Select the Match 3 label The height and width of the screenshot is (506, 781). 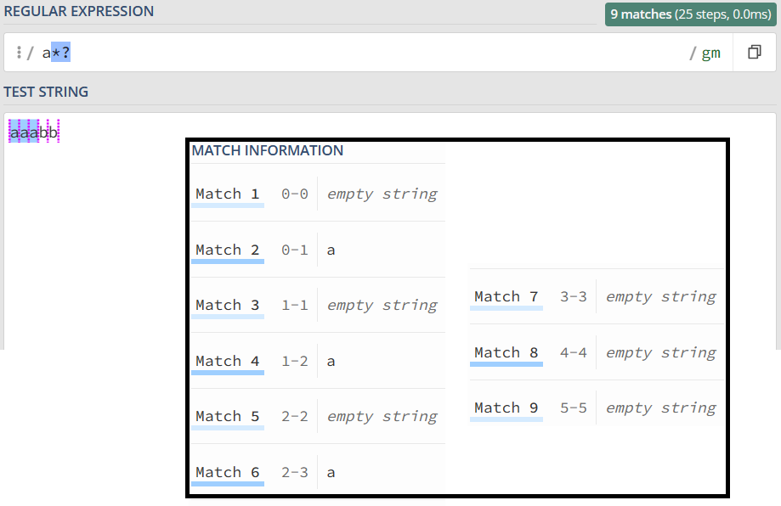(227, 305)
